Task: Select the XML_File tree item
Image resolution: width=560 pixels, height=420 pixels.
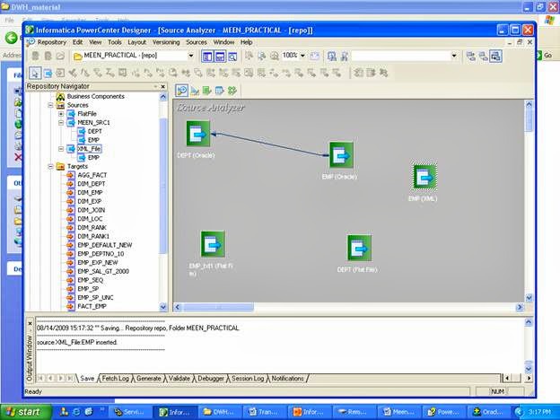Action: [x=89, y=149]
